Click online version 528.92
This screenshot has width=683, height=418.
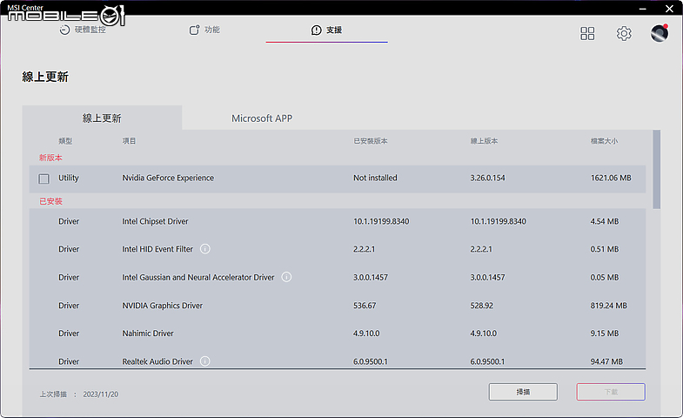482,306
